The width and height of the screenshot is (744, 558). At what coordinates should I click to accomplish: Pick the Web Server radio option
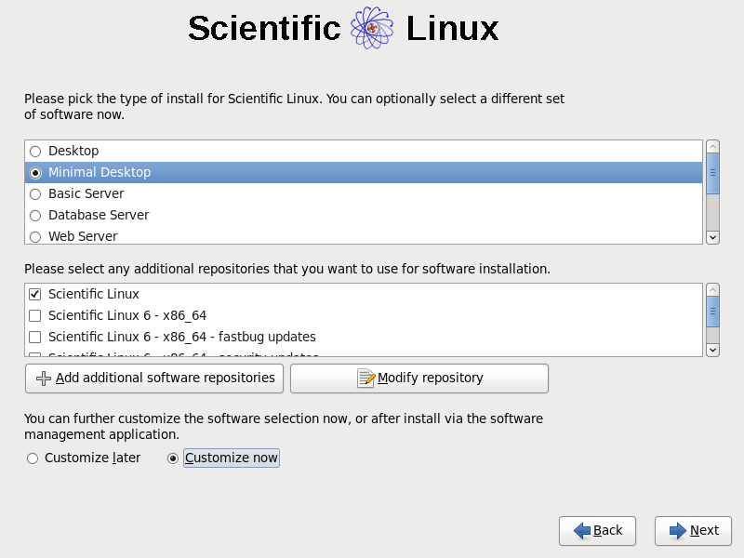pos(35,237)
